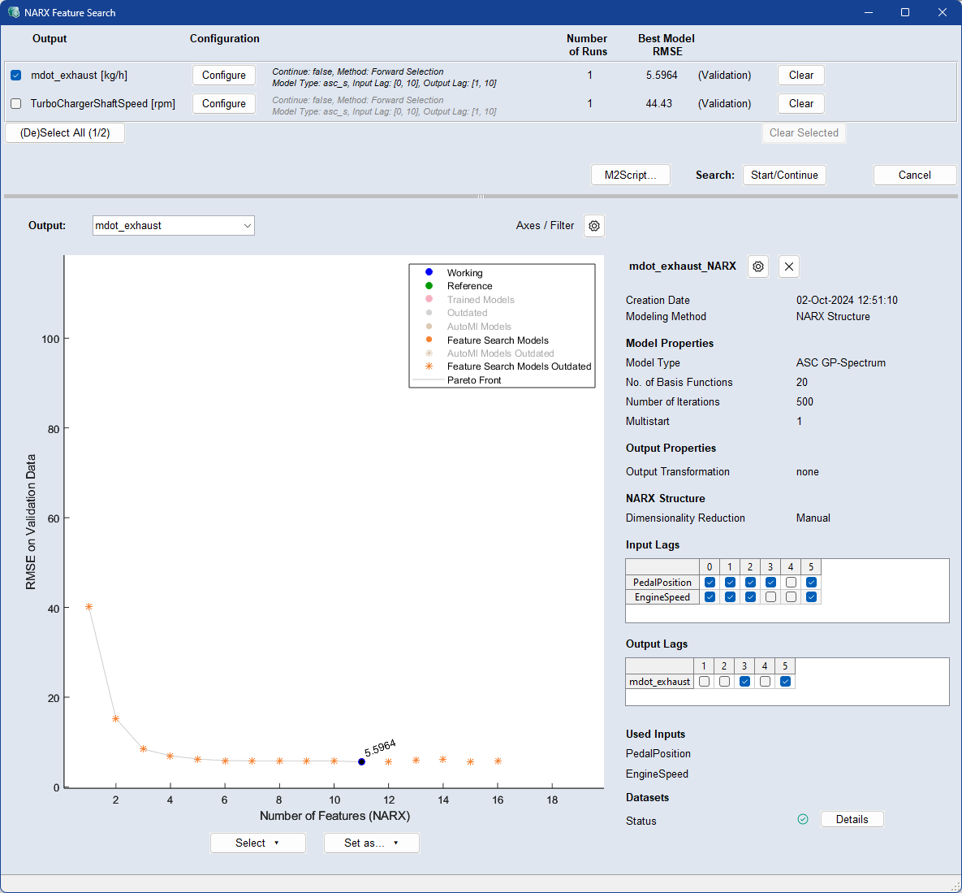Image resolution: width=962 pixels, height=893 pixels.
Task: Open the Output dropdown showing mdot_exhaust
Action: [174, 226]
